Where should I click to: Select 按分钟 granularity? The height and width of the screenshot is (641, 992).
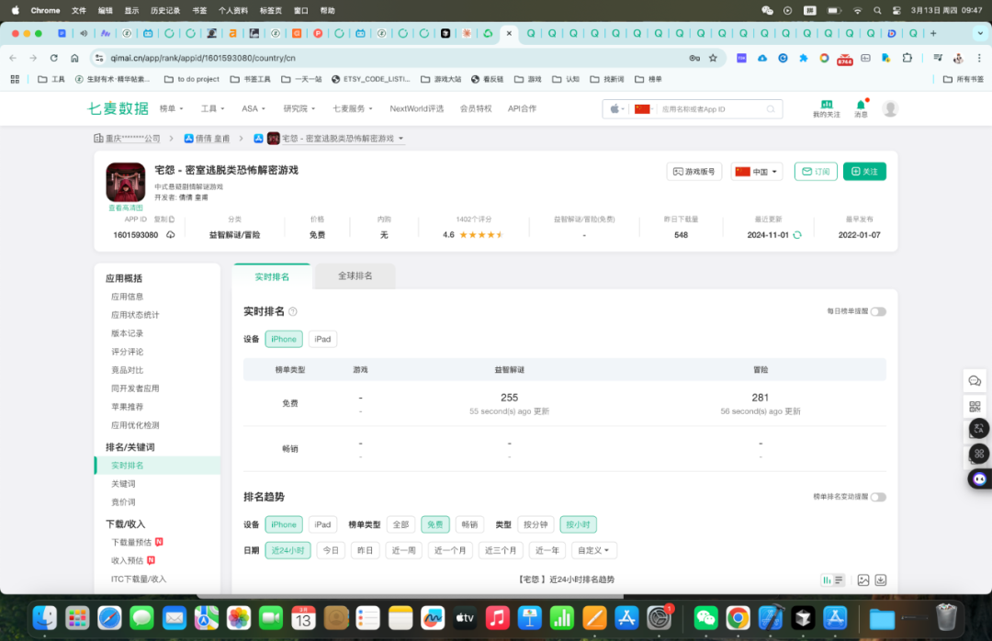point(535,524)
